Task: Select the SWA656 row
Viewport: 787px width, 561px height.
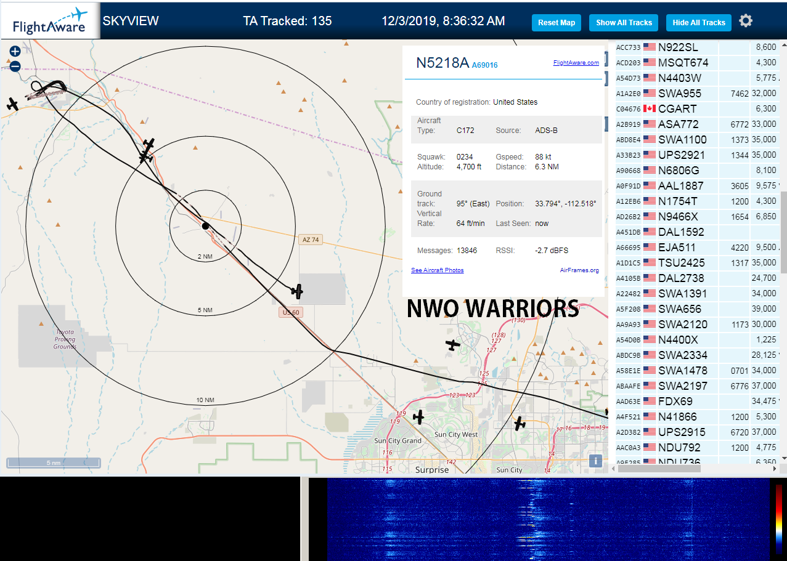Action: pos(698,309)
